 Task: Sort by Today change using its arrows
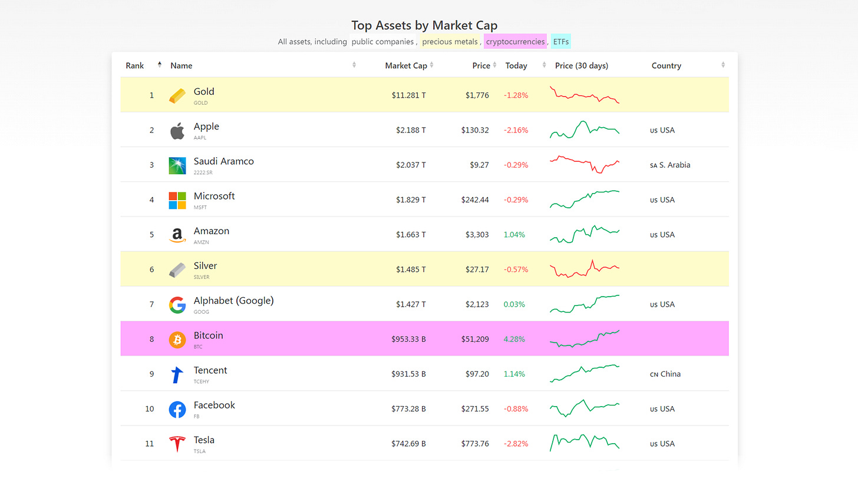pyautogui.click(x=544, y=65)
